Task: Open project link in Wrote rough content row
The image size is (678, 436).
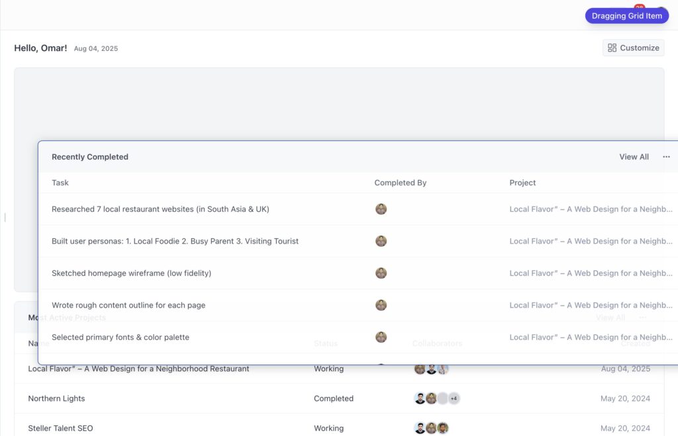Action: 591,305
